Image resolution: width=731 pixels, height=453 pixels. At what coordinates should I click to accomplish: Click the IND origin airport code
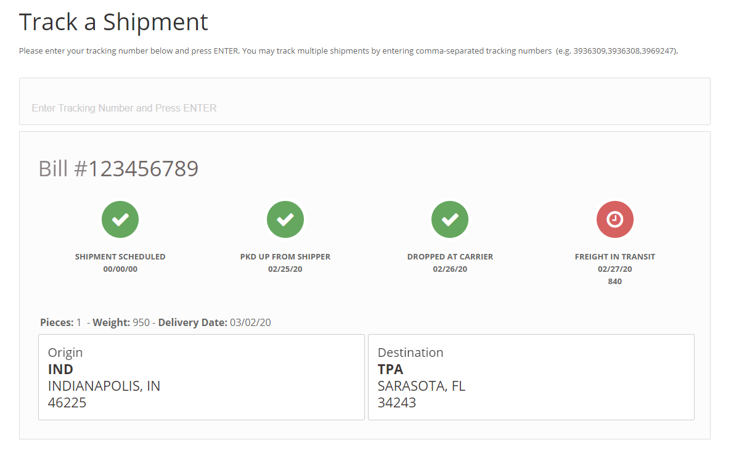pos(60,369)
